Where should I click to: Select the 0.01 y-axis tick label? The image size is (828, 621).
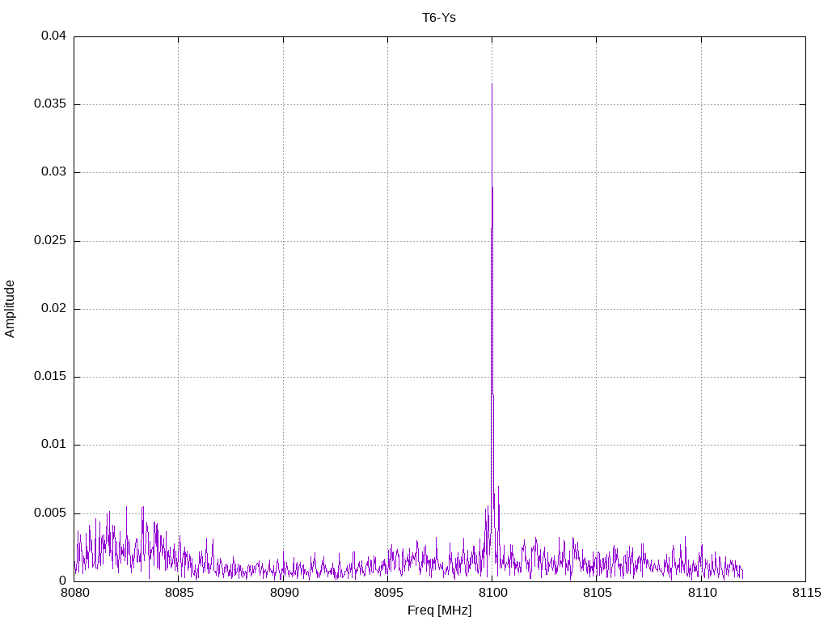click(x=53, y=445)
